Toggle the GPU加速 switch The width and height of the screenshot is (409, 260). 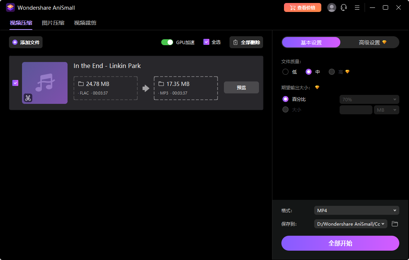(167, 42)
